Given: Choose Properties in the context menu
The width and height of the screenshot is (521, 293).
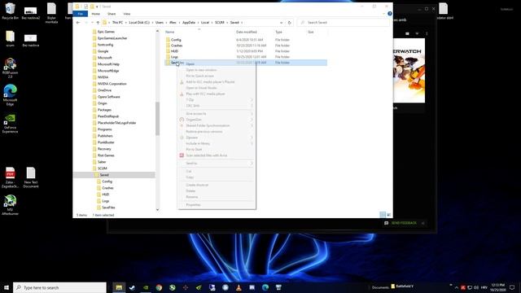Looking at the screenshot, I should [x=217, y=204].
